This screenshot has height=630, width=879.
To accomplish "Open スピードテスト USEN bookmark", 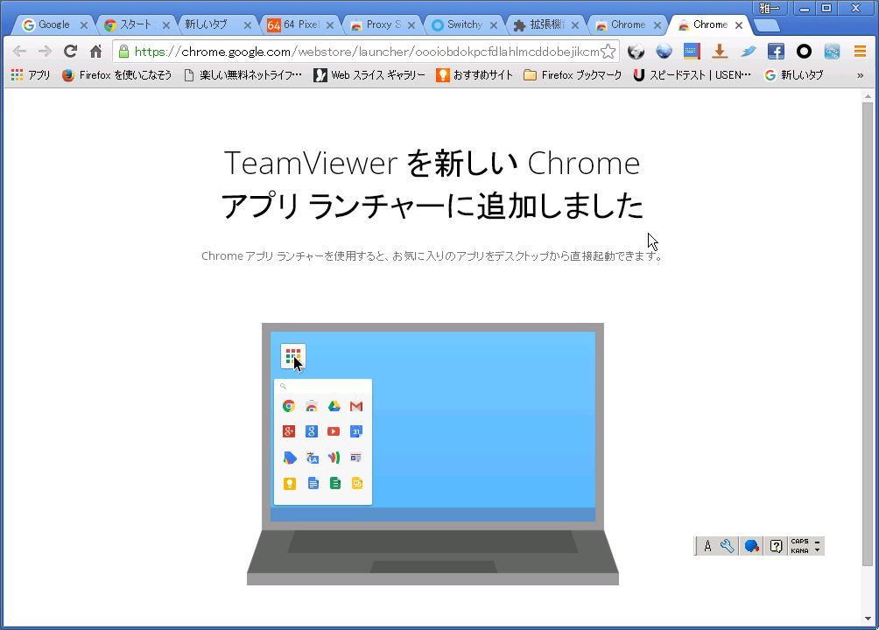I will tap(692, 74).
